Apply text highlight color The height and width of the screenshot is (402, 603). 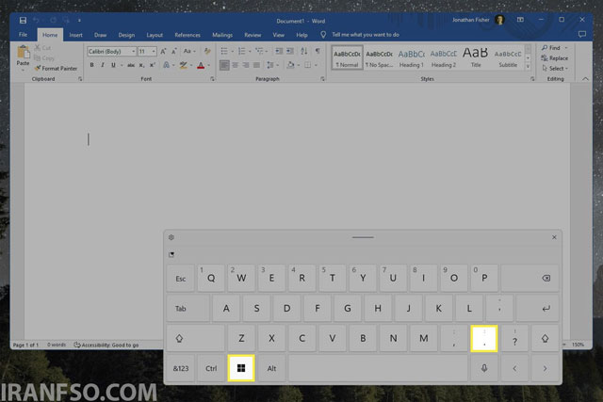tap(184, 65)
